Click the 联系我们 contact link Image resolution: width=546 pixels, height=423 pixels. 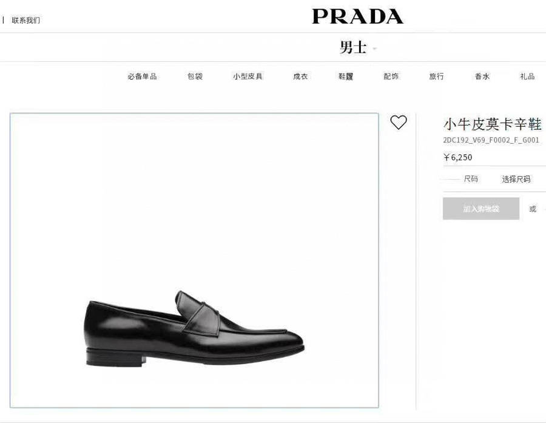tap(25, 20)
